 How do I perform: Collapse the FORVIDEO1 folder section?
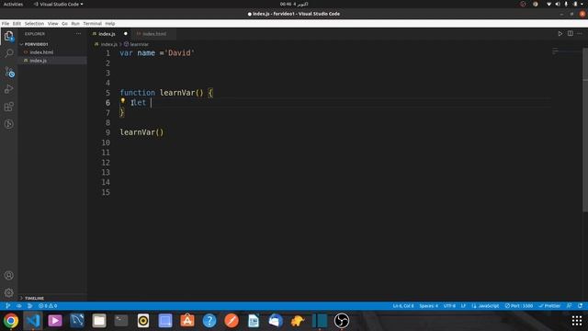(x=52, y=44)
